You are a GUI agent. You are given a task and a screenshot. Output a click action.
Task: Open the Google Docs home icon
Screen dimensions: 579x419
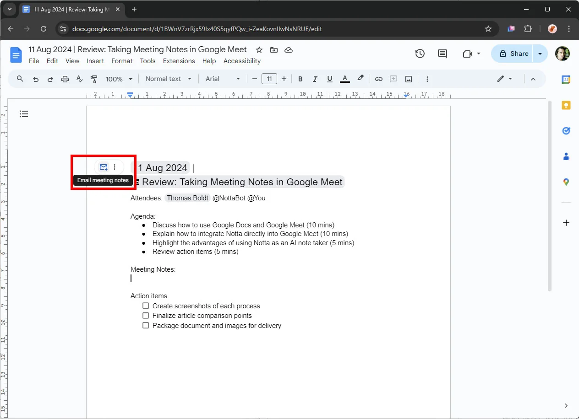point(16,55)
